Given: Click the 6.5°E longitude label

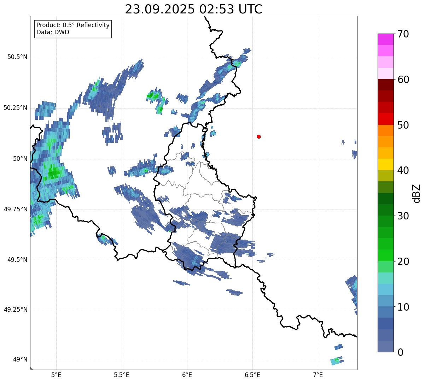Looking at the screenshot, I should click(x=252, y=375).
